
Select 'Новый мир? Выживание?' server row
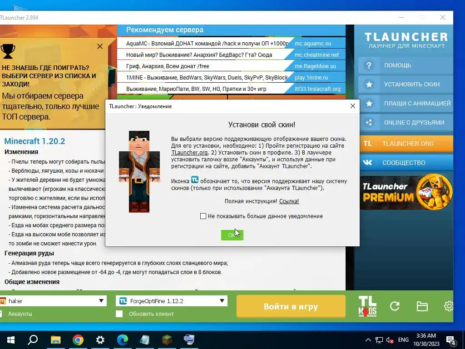click(231, 55)
